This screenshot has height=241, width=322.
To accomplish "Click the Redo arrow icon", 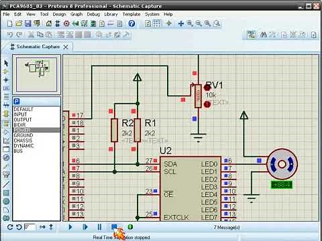I will pyautogui.click(x=19, y=35).
